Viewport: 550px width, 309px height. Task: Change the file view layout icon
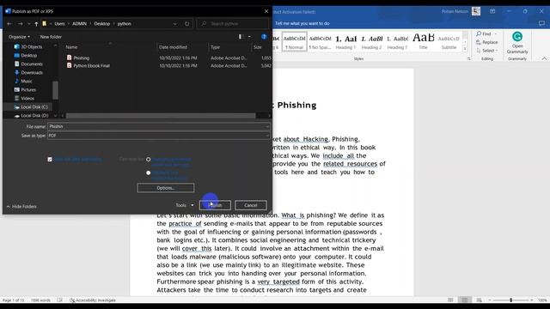tap(241, 37)
